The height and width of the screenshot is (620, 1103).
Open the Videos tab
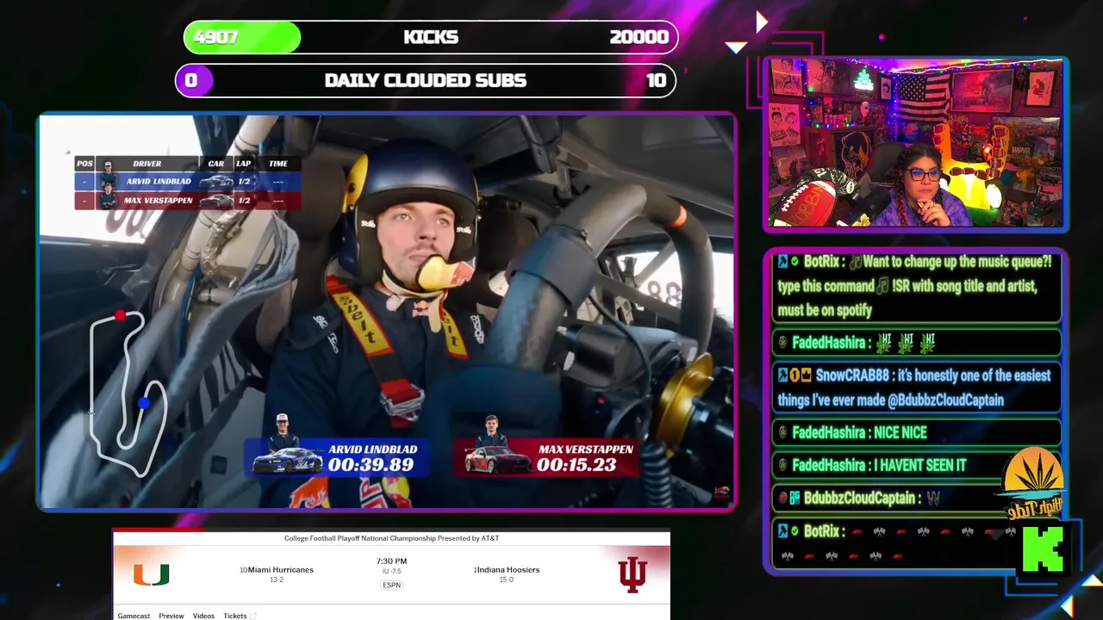point(203,616)
